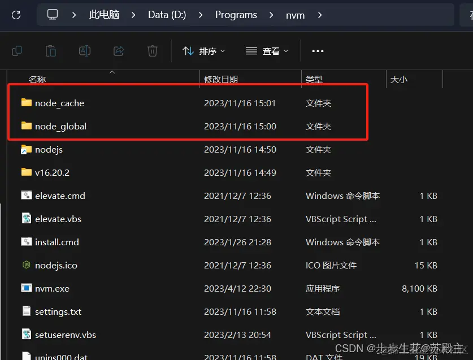Sort by 名称 column header
Screen dimensions: 473x360
point(37,79)
